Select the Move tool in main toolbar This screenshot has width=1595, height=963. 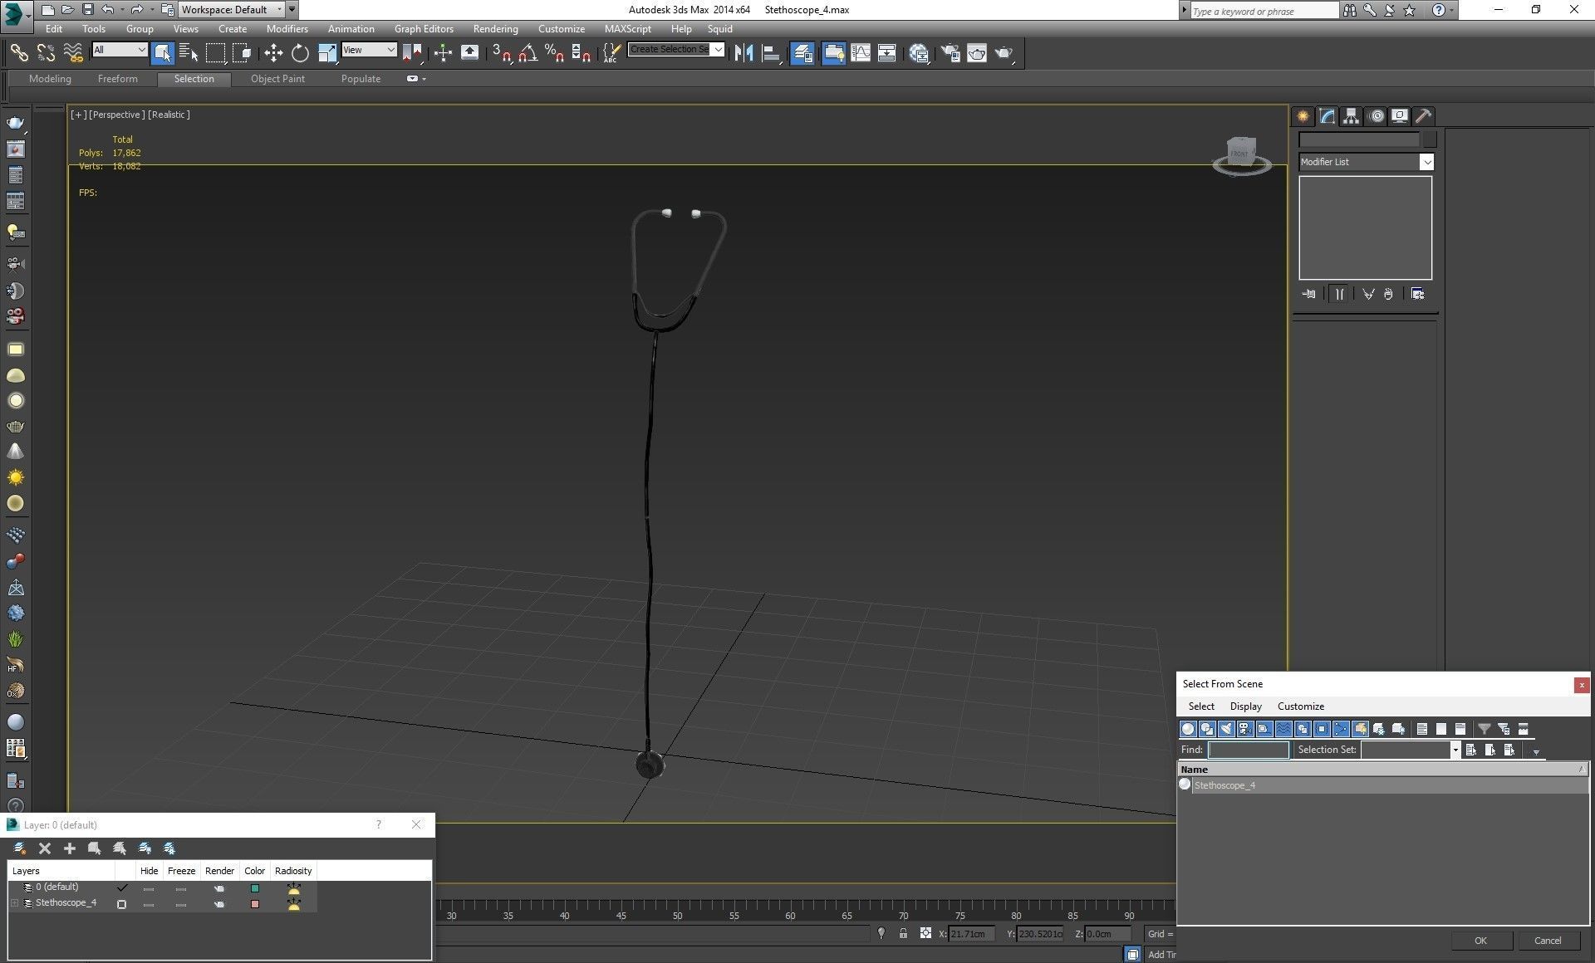coord(273,53)
